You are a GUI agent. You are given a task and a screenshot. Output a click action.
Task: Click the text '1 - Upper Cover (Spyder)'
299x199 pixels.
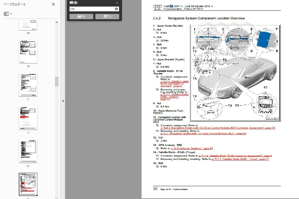click(168, 26)
